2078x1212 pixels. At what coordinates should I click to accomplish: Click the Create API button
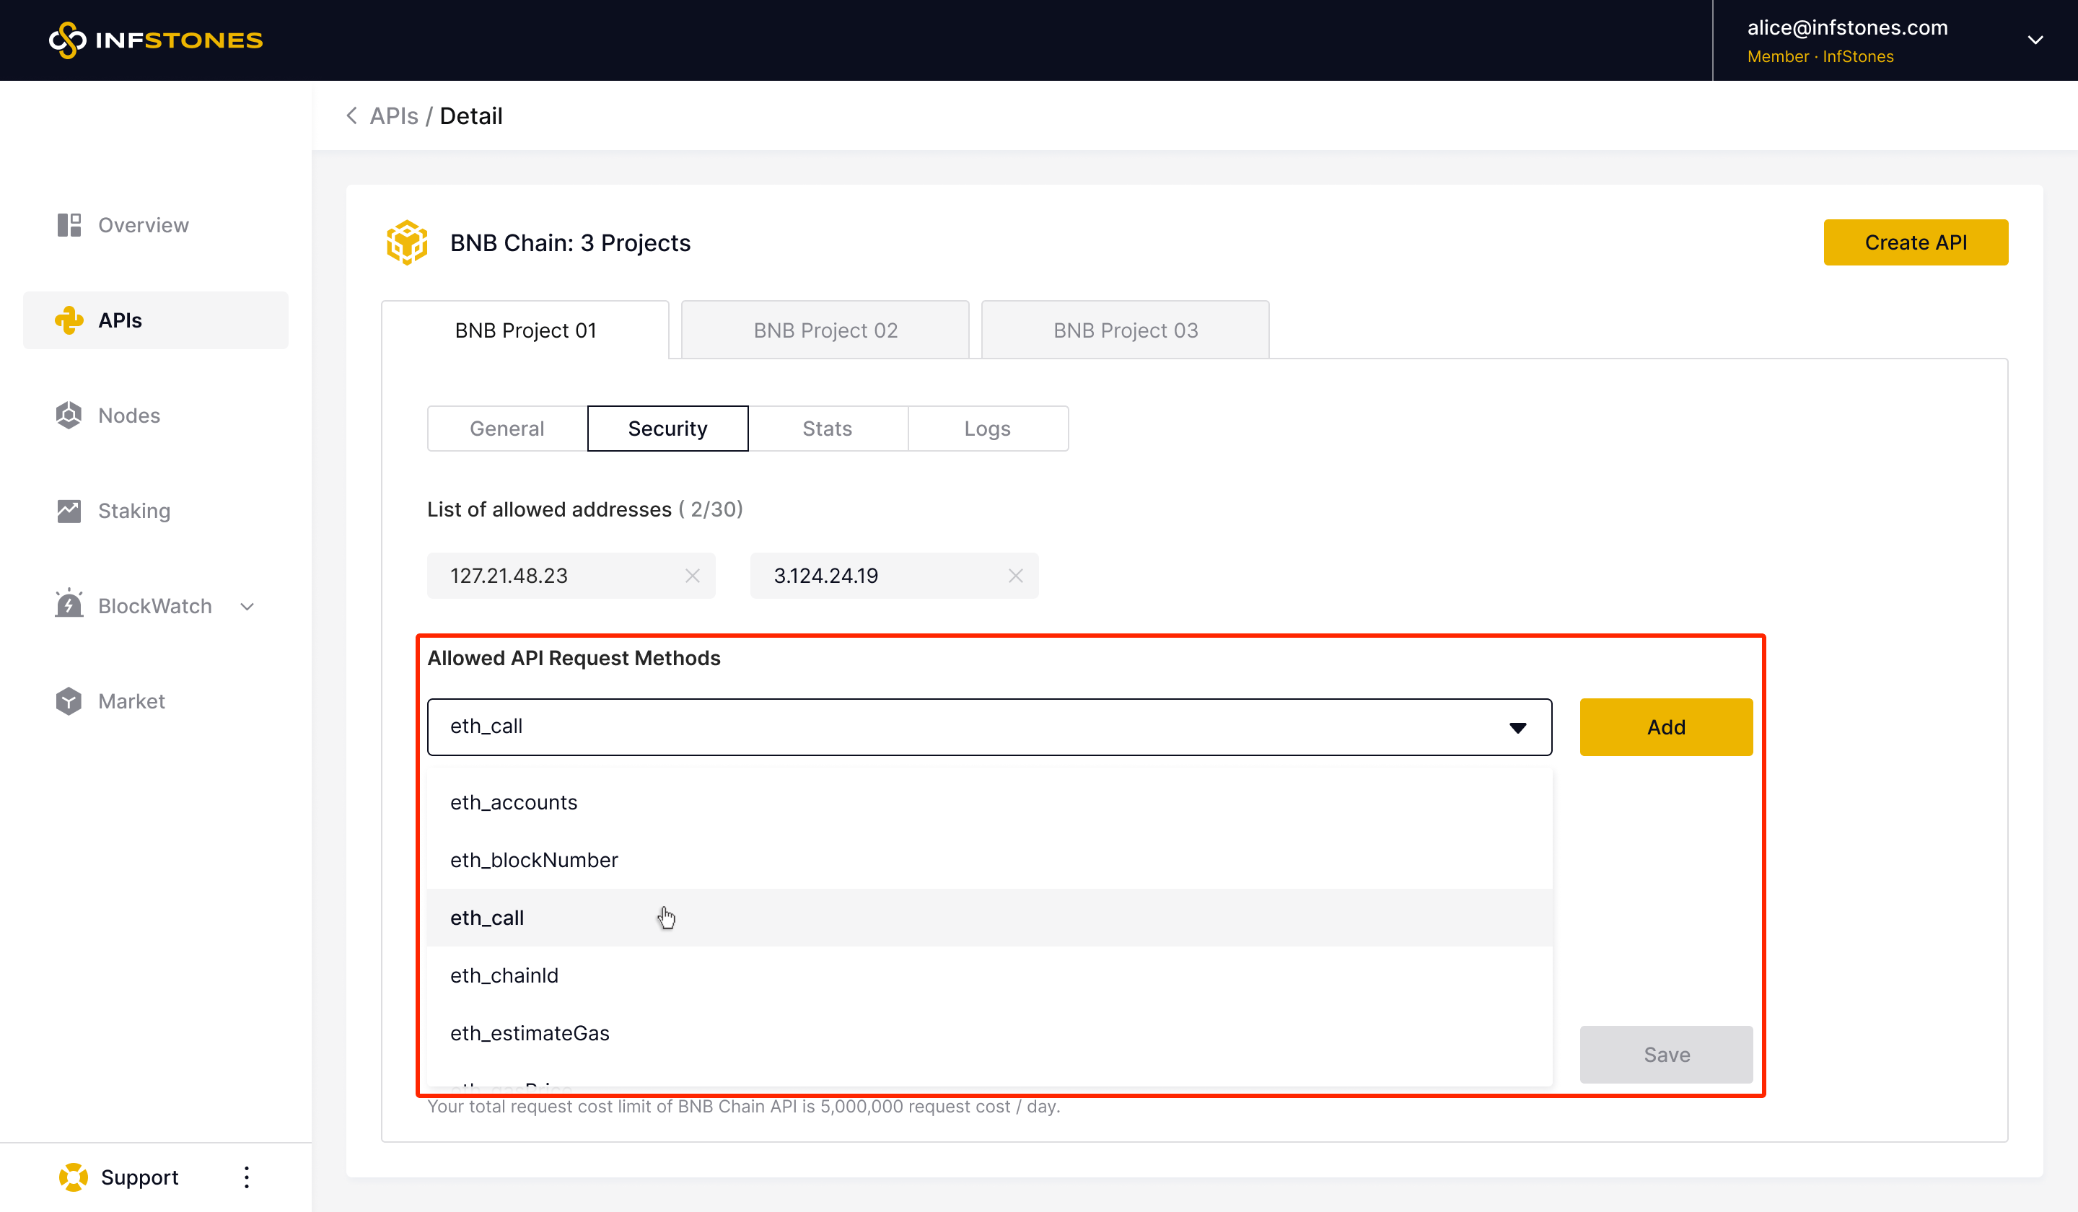tap(1916, 242)
